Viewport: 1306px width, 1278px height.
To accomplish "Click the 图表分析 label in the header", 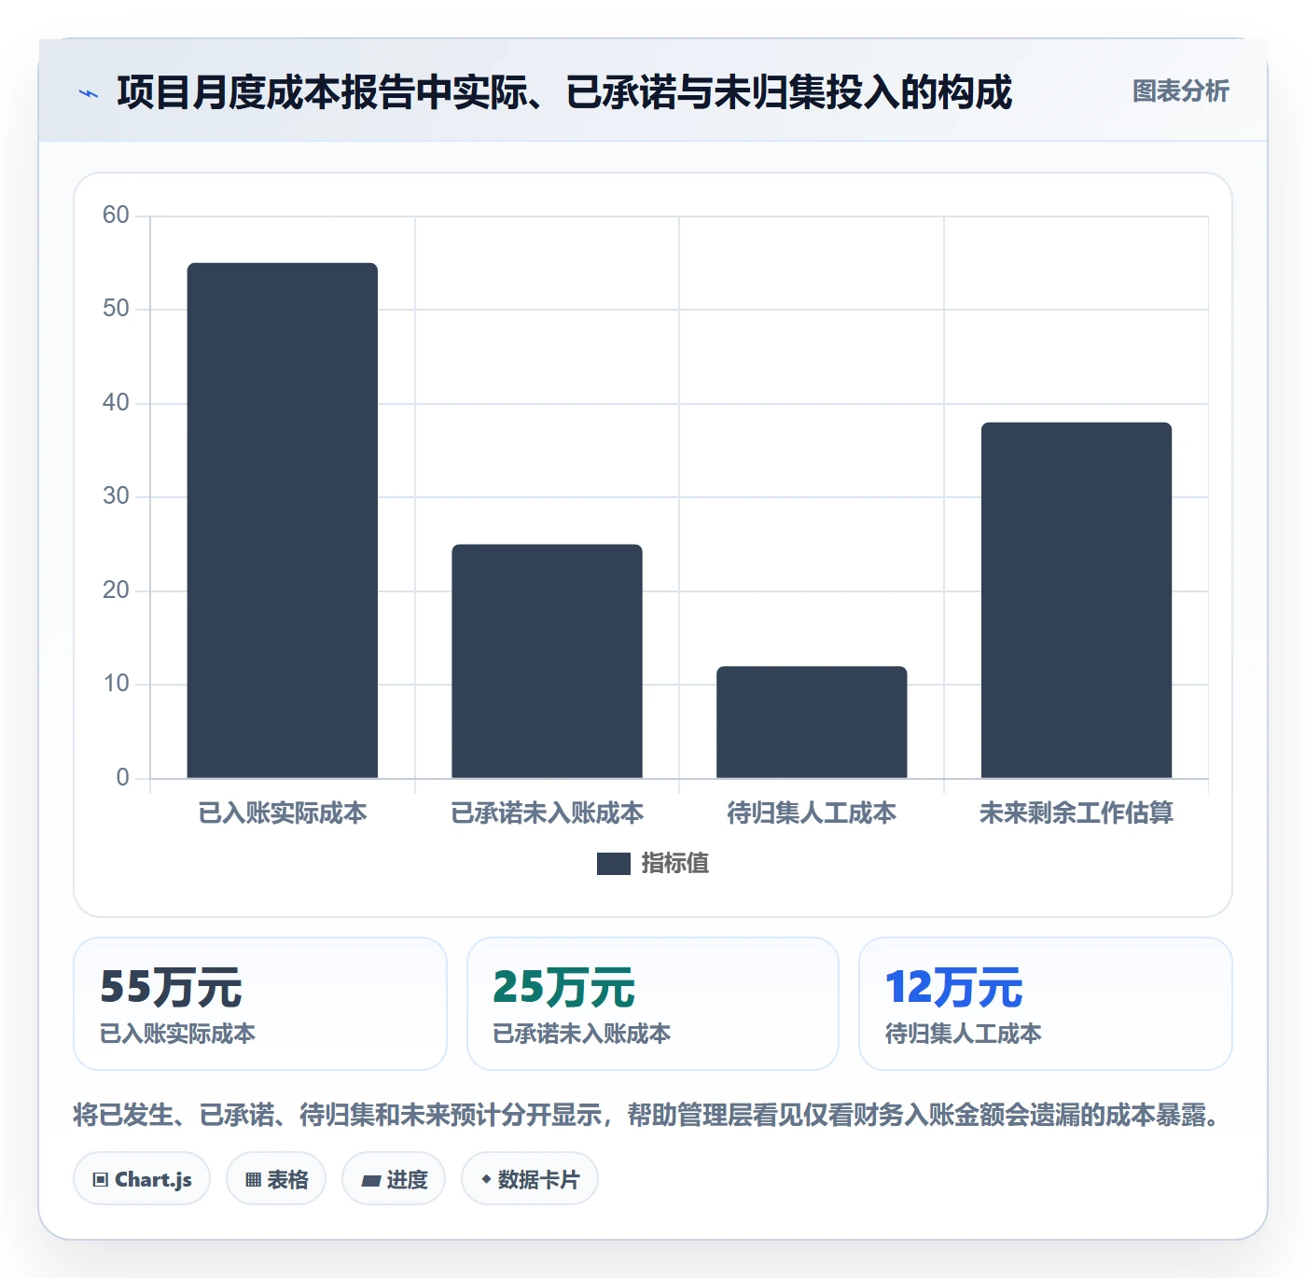I will (1180, 91).
